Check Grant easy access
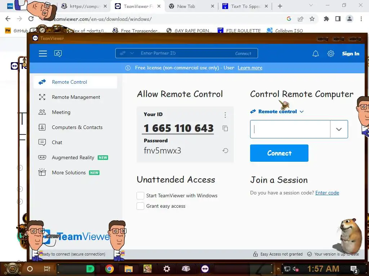369x276 pixels. coord(140,206)
